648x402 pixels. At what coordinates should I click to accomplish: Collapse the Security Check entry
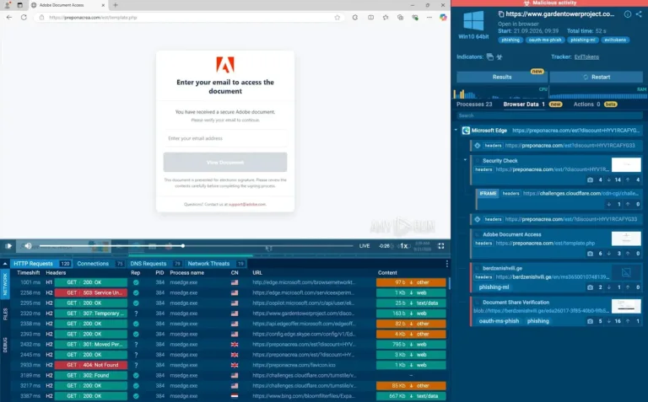coord(466,160)
